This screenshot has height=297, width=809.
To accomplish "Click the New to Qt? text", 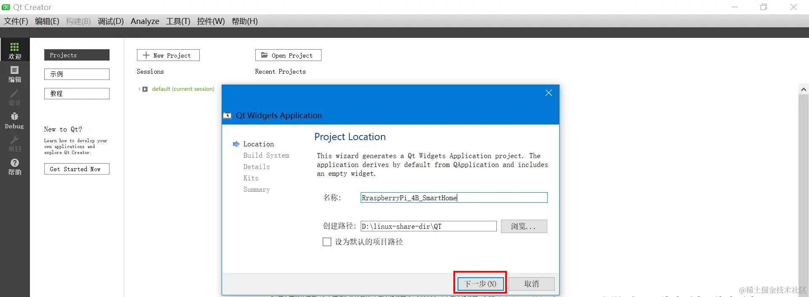I will point(63,129).
